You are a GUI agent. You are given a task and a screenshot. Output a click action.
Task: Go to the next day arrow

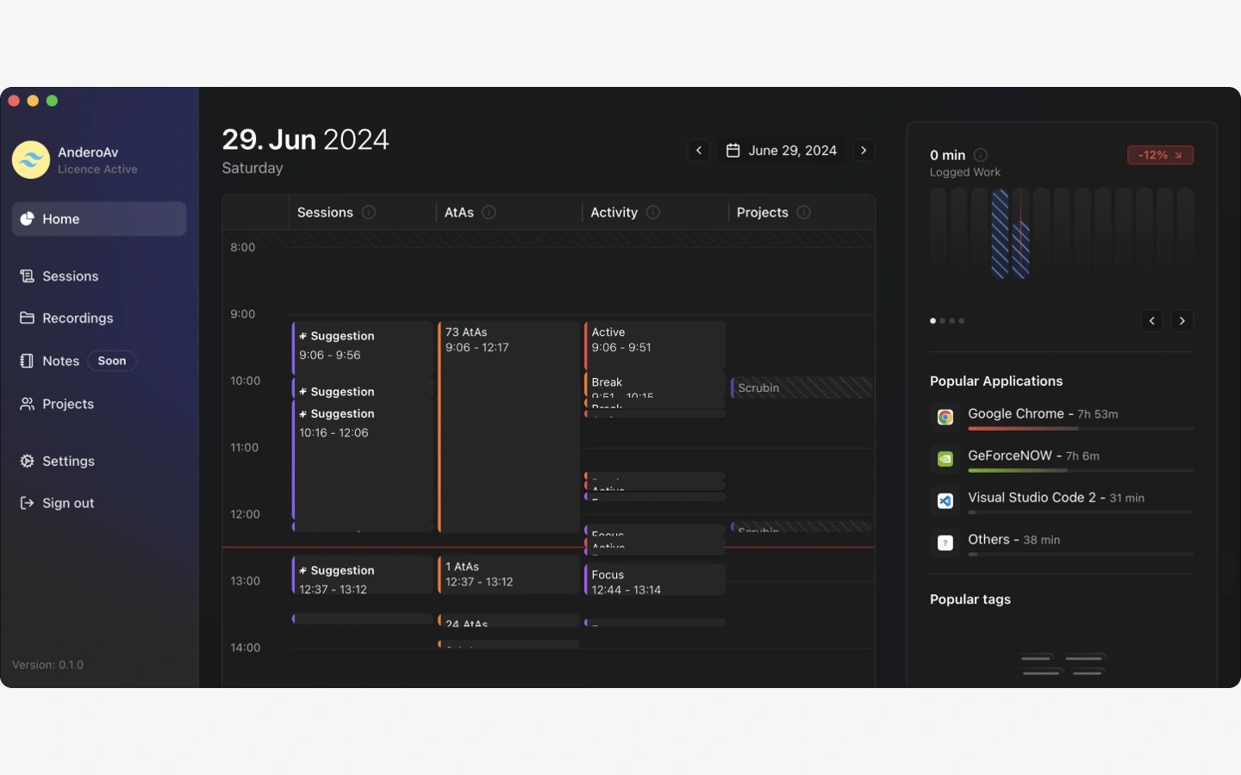click(864, 151)
